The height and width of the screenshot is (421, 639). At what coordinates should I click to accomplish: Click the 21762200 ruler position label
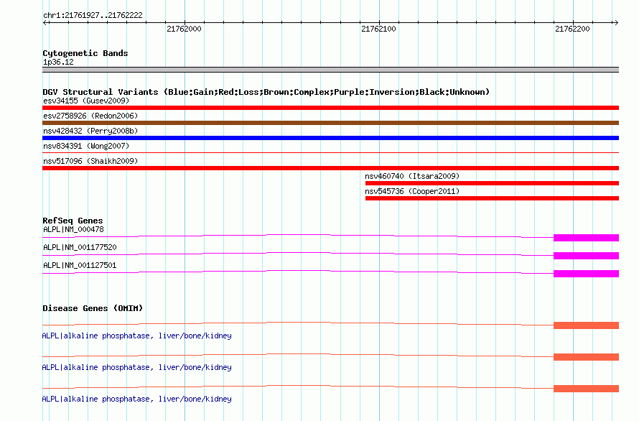click(572, 29)
